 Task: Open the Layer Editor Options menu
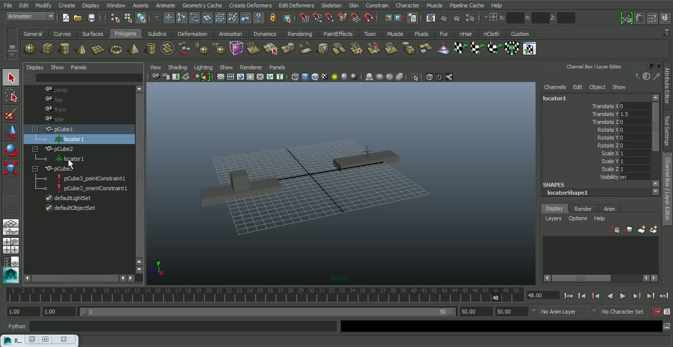(x=577, y=218)
